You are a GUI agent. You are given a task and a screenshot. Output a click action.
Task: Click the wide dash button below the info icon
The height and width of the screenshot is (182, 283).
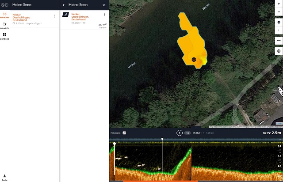coord(279,41)
